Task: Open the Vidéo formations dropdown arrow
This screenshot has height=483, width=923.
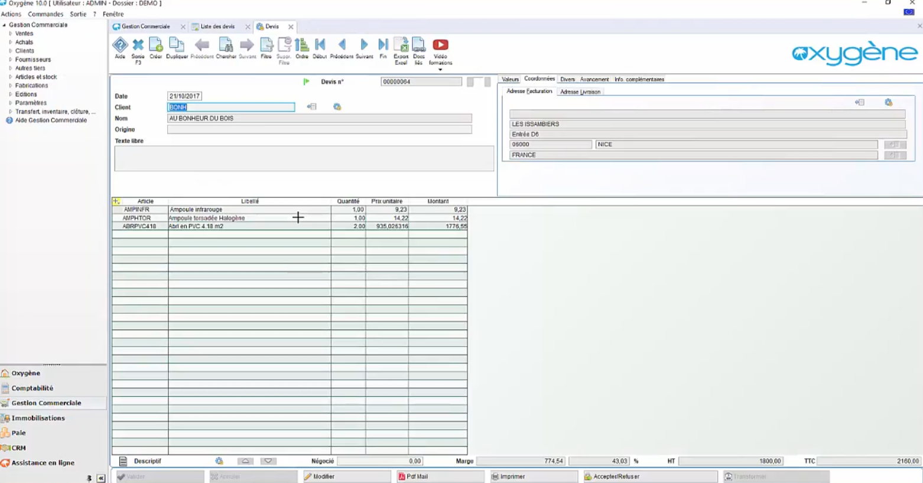Action: (x=440, y=70)
